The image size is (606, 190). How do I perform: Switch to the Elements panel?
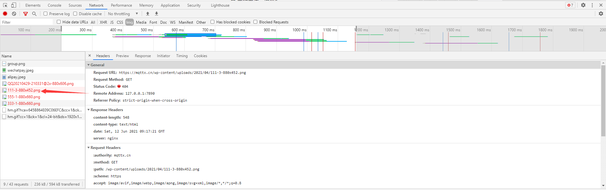pos(33,5)
